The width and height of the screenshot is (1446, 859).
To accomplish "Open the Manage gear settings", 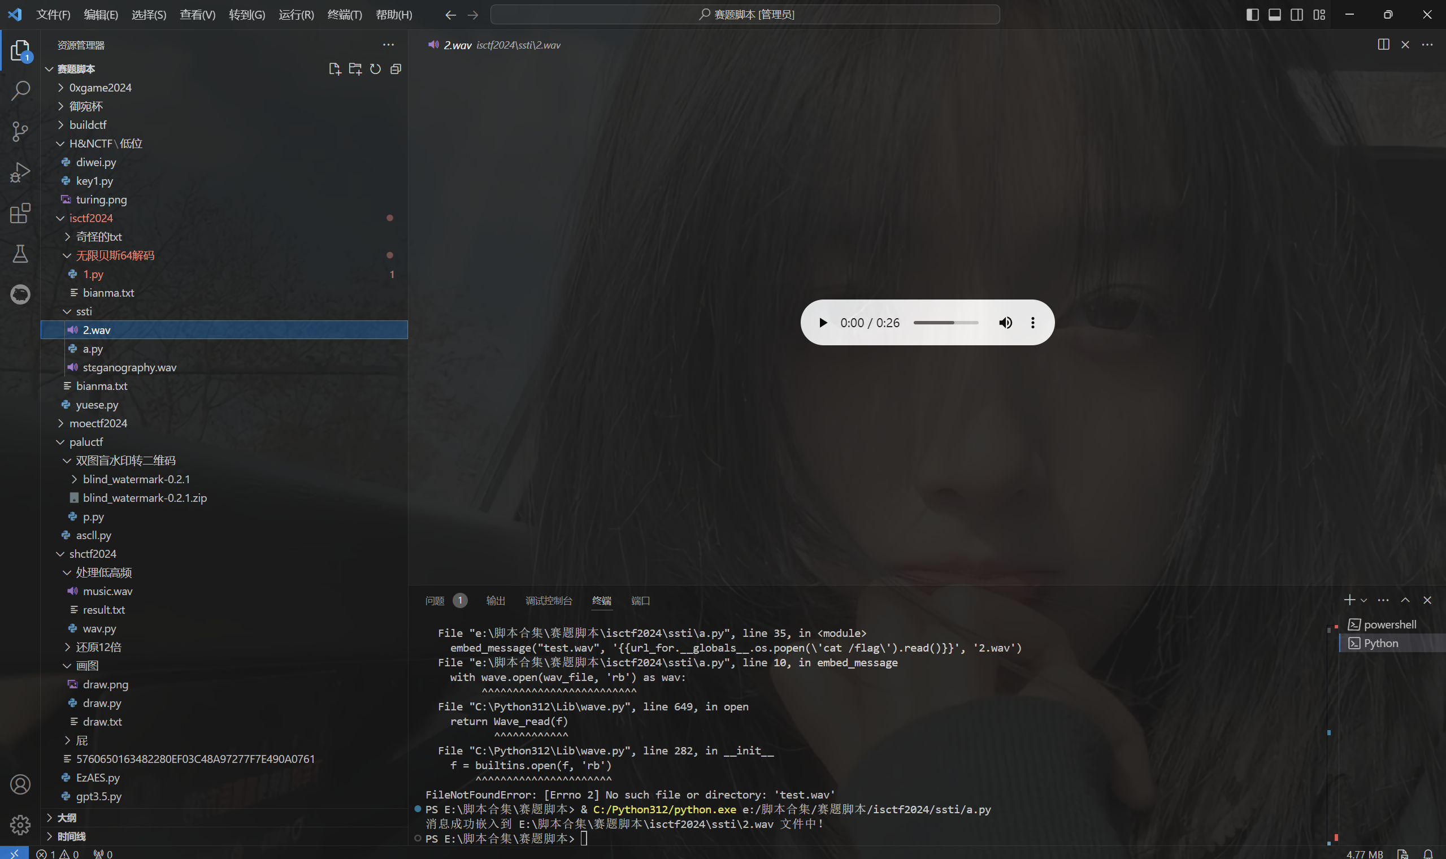I will (x=20, y=825).
